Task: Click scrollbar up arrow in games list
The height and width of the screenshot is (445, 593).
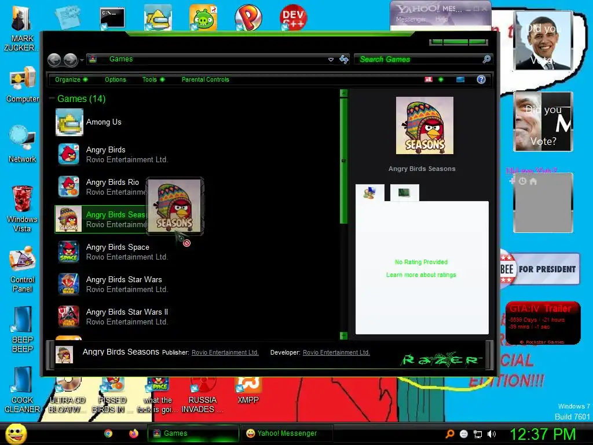Action: [344, 93]
